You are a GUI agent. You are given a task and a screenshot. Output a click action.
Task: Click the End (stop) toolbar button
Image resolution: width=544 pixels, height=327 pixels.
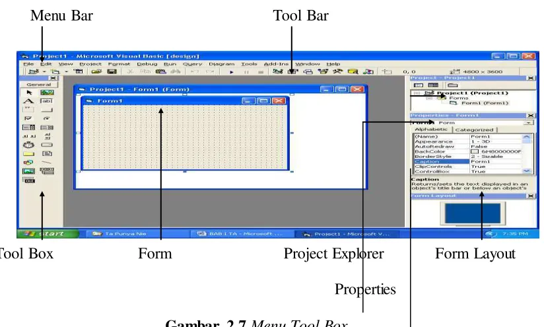[261, 72]
